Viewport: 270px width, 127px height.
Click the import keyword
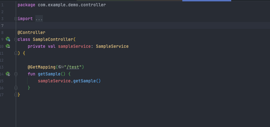pos(25,19)
